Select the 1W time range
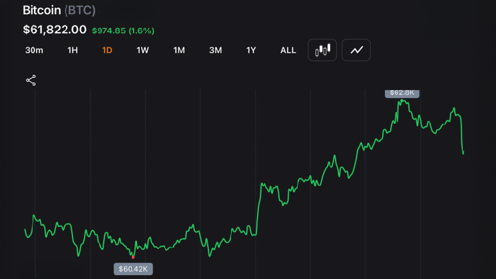Screen dimensions: 496x279 pos(142,51)
